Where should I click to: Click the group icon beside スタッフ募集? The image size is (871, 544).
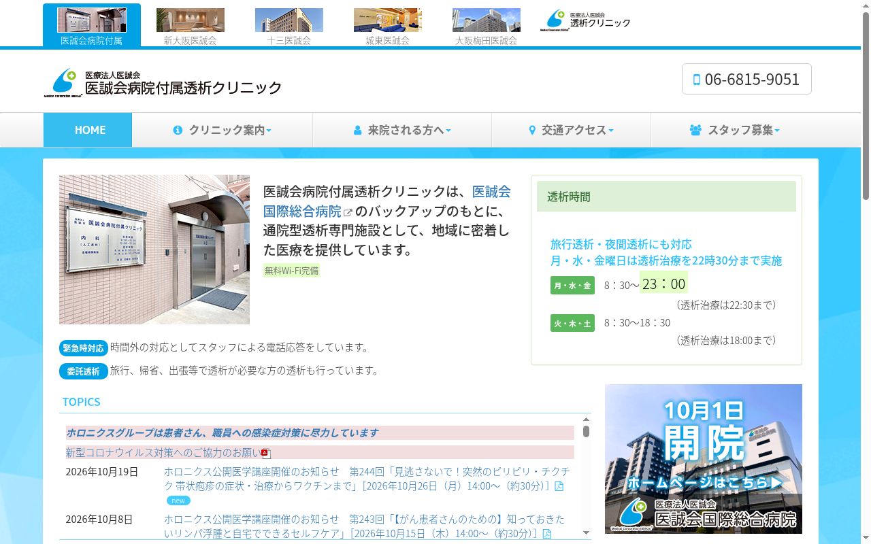pyautogui.click(x=695, y=130)
